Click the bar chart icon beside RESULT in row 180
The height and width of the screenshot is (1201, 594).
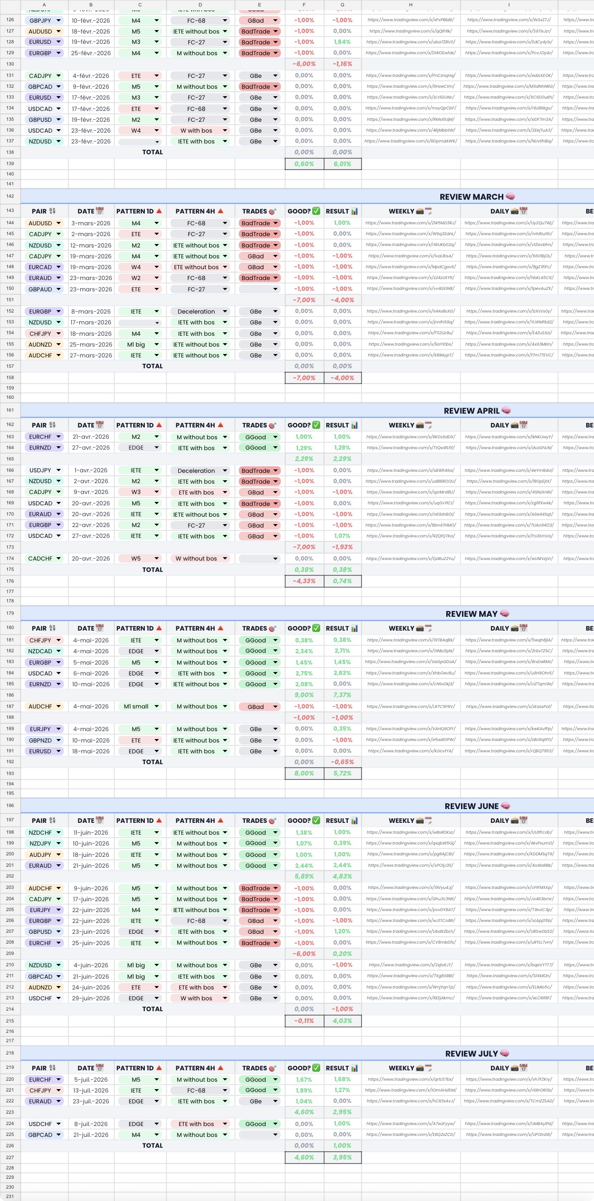coord(355,628)
